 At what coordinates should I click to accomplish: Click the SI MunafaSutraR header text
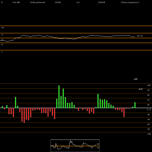pos(37,2)
